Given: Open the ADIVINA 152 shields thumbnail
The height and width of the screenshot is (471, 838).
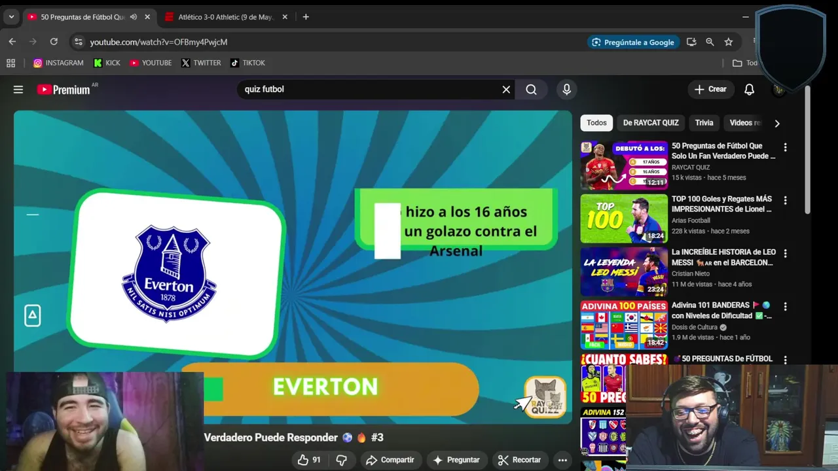Looking at the screenshot, I should (x=602, y=430).
